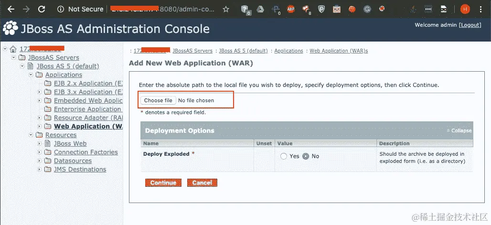Open the Google Drive extension icon

pyautogui.click(x=260, y=9)
